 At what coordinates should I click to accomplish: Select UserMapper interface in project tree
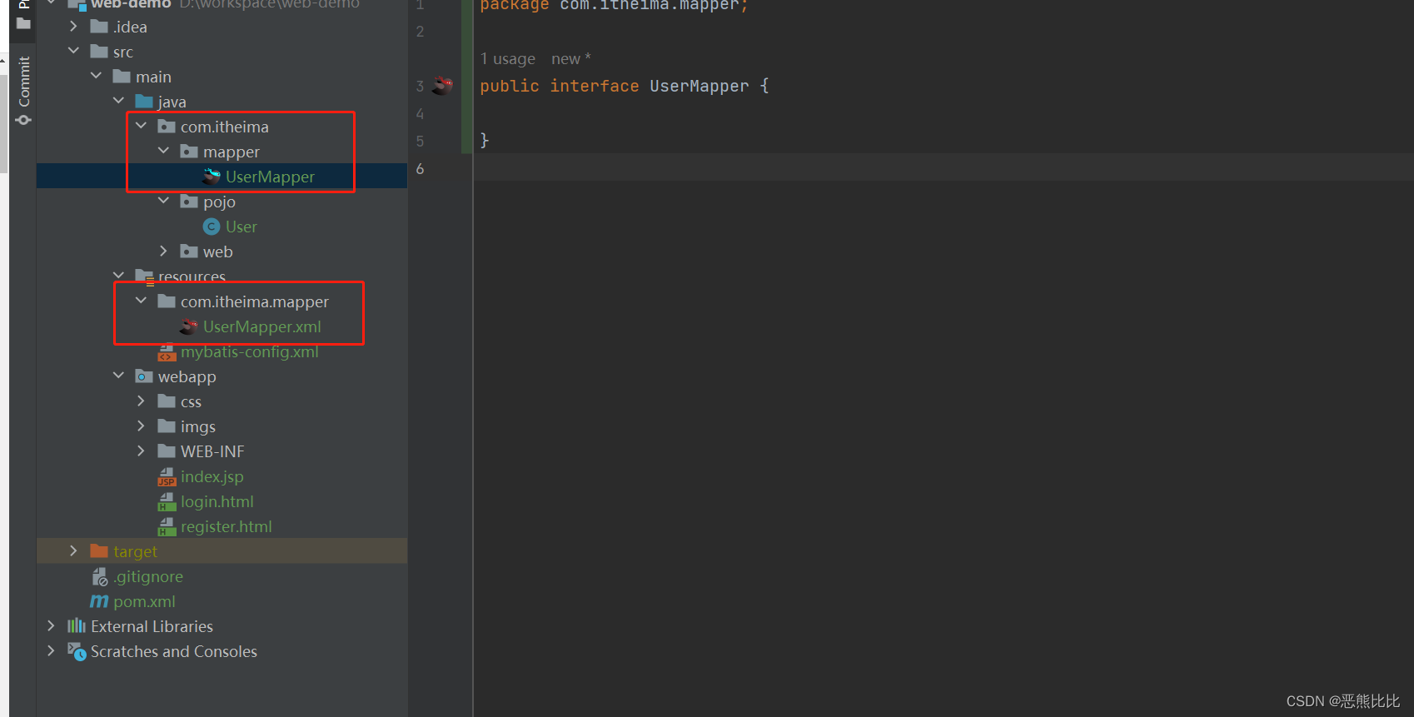point(270,177)
